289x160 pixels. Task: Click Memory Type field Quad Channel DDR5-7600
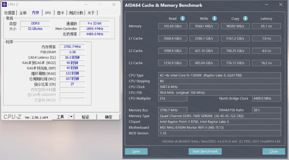click(x=219, y=116)
